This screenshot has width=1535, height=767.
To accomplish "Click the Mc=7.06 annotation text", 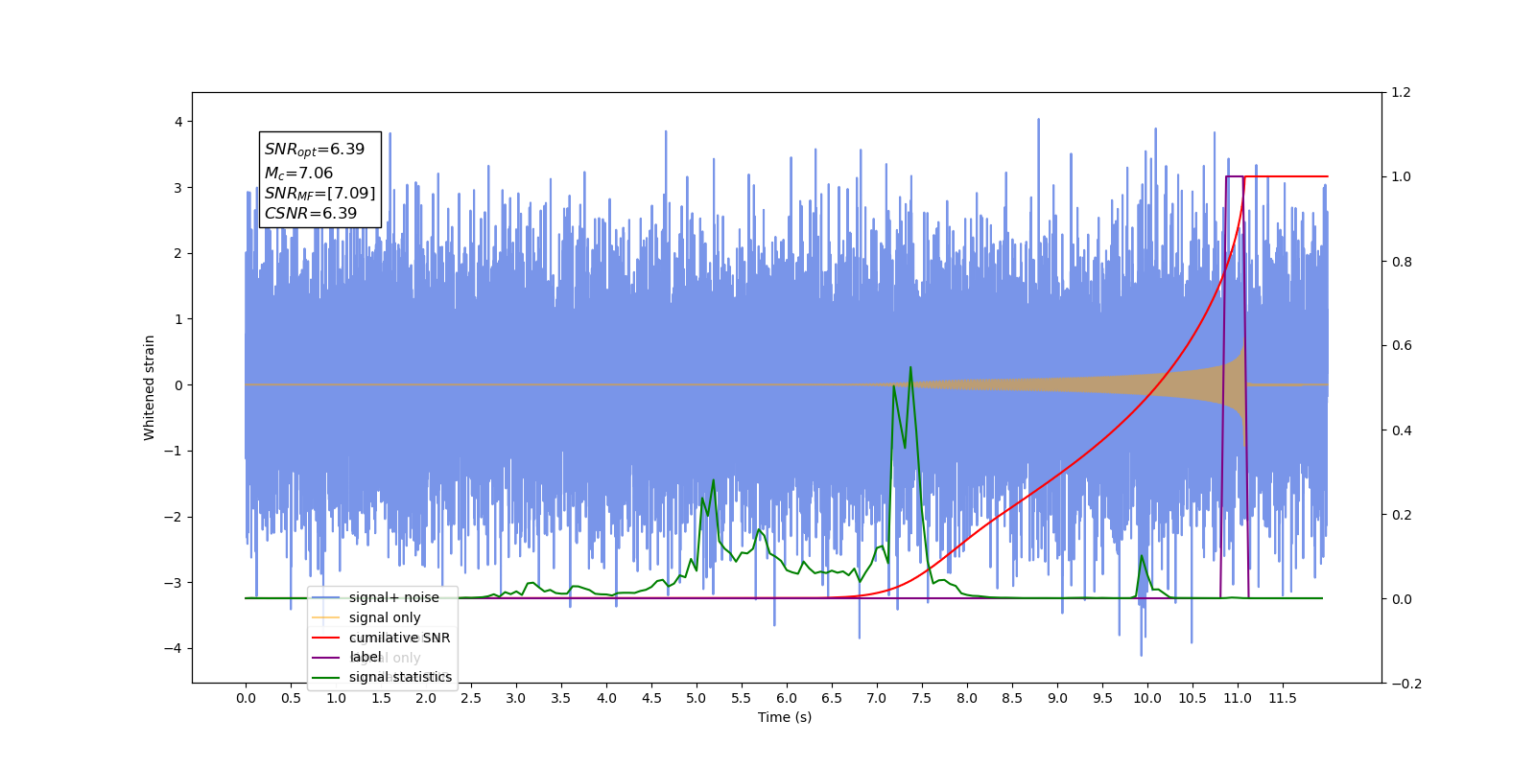I will click(x=299, y=174).
